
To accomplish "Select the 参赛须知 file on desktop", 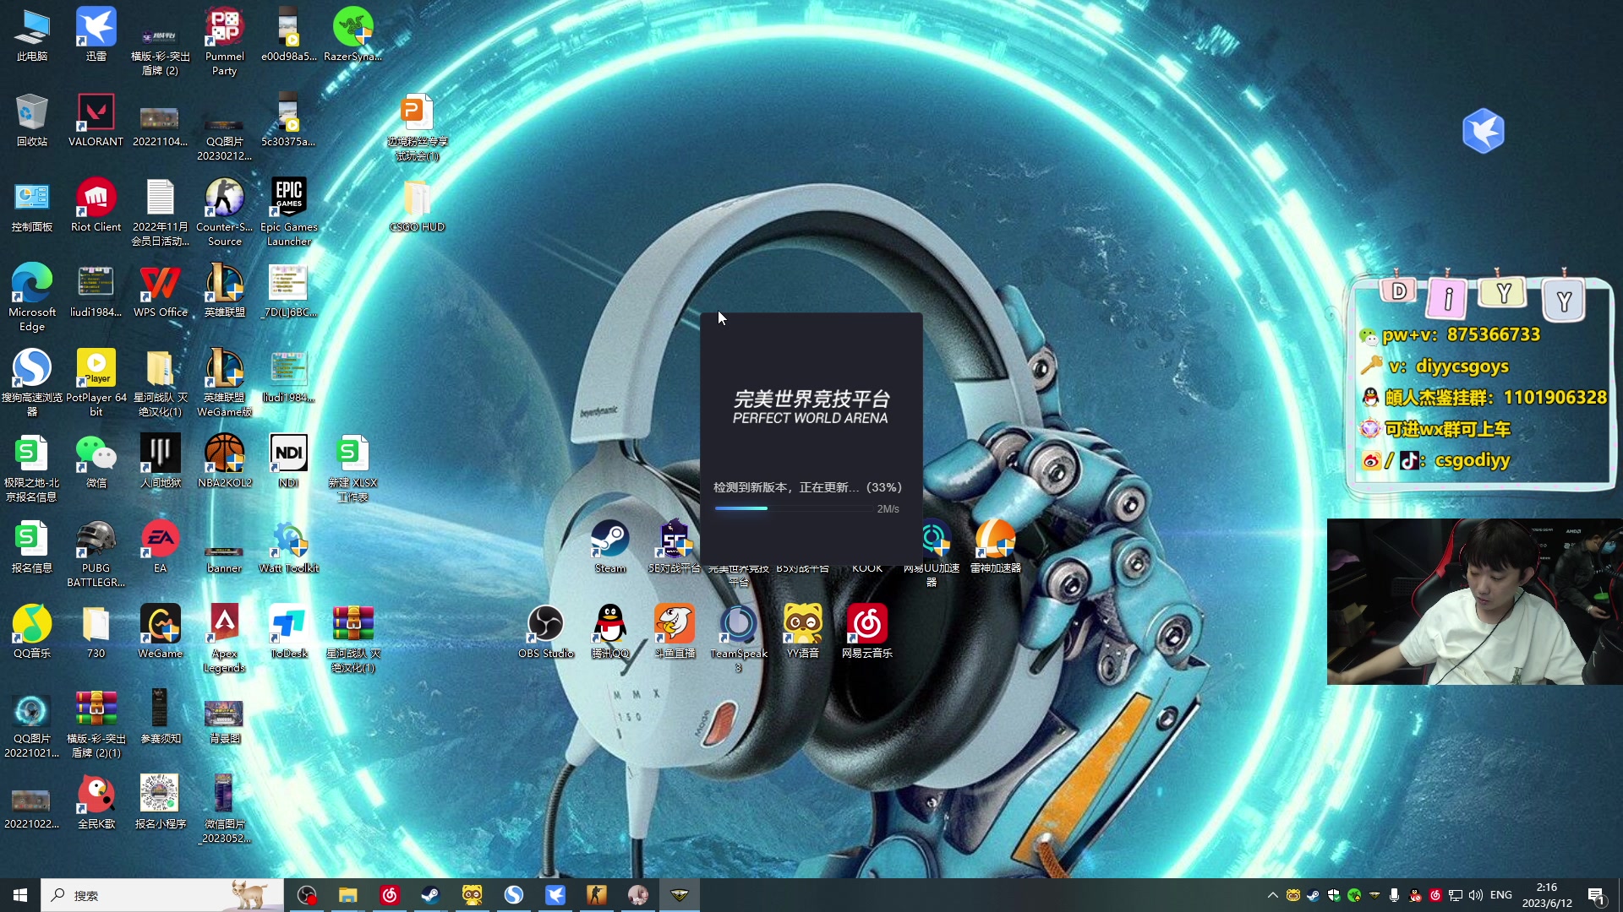I will click(x=161, y=718).
